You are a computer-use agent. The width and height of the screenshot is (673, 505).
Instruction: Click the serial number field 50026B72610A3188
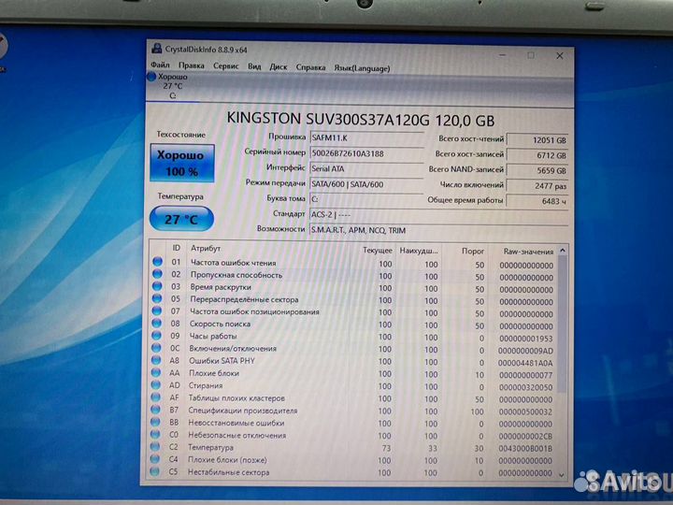(366, 153)
